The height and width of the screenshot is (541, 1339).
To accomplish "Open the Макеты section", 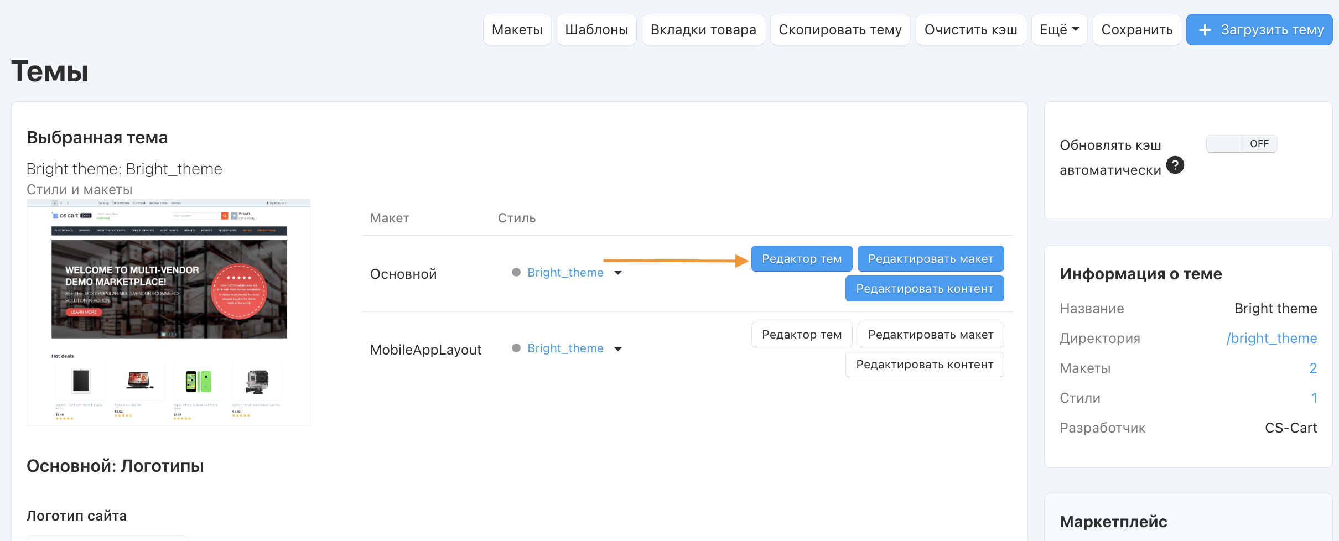I will click(x=517, y=30).
